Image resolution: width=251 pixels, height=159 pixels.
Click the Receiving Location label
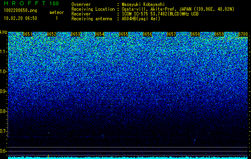(93, 9)
